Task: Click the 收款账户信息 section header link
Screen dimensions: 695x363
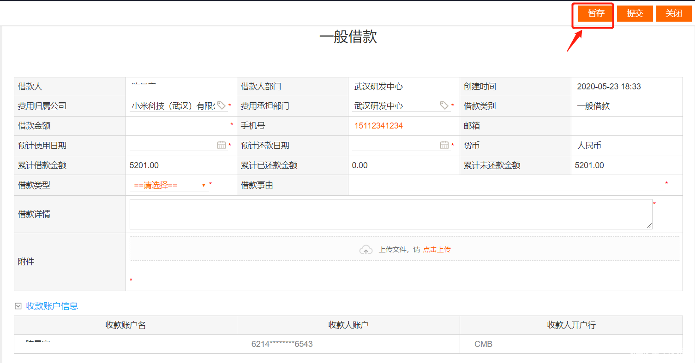Action: click(x=52, y=306)
